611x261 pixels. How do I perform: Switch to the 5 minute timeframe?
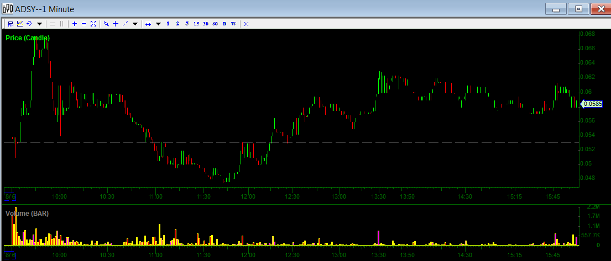point(187,24)
